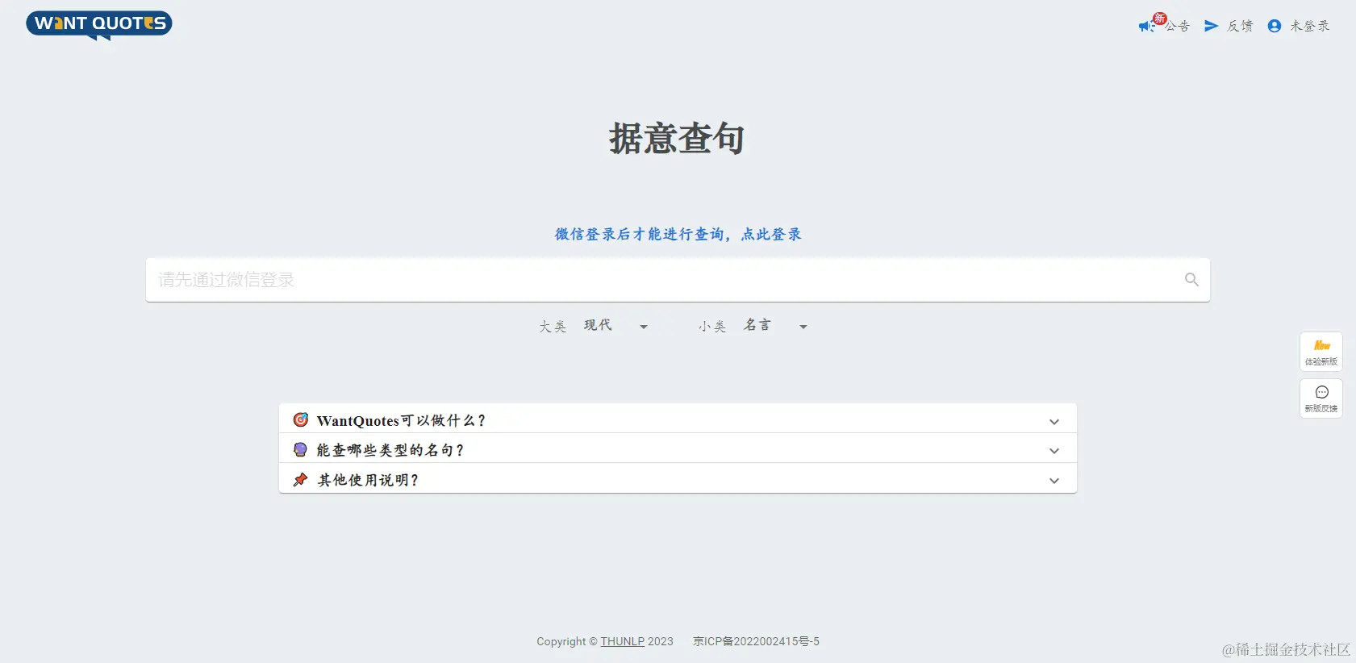The image size is (1356, 663).
Task: Open the 公告 announcements megaphone icon
Action: click(1146, 27)
